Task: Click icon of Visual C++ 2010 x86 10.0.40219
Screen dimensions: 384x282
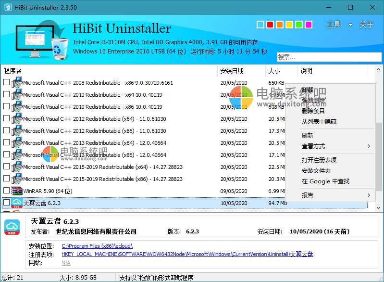Action: [17, 107]
